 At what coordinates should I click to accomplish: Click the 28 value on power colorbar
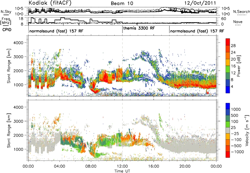[233, 46]
